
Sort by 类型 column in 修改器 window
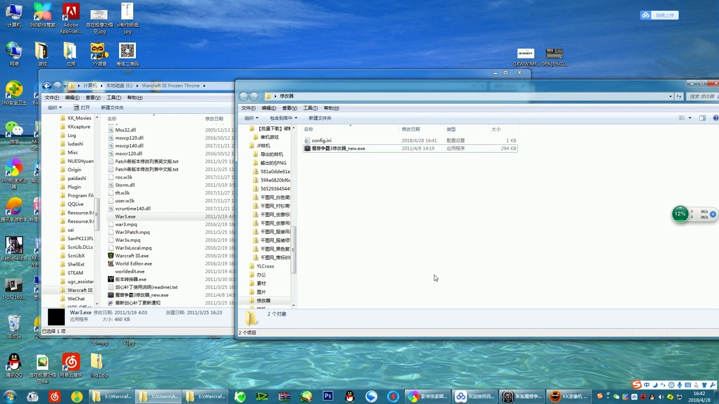(451, 129)
